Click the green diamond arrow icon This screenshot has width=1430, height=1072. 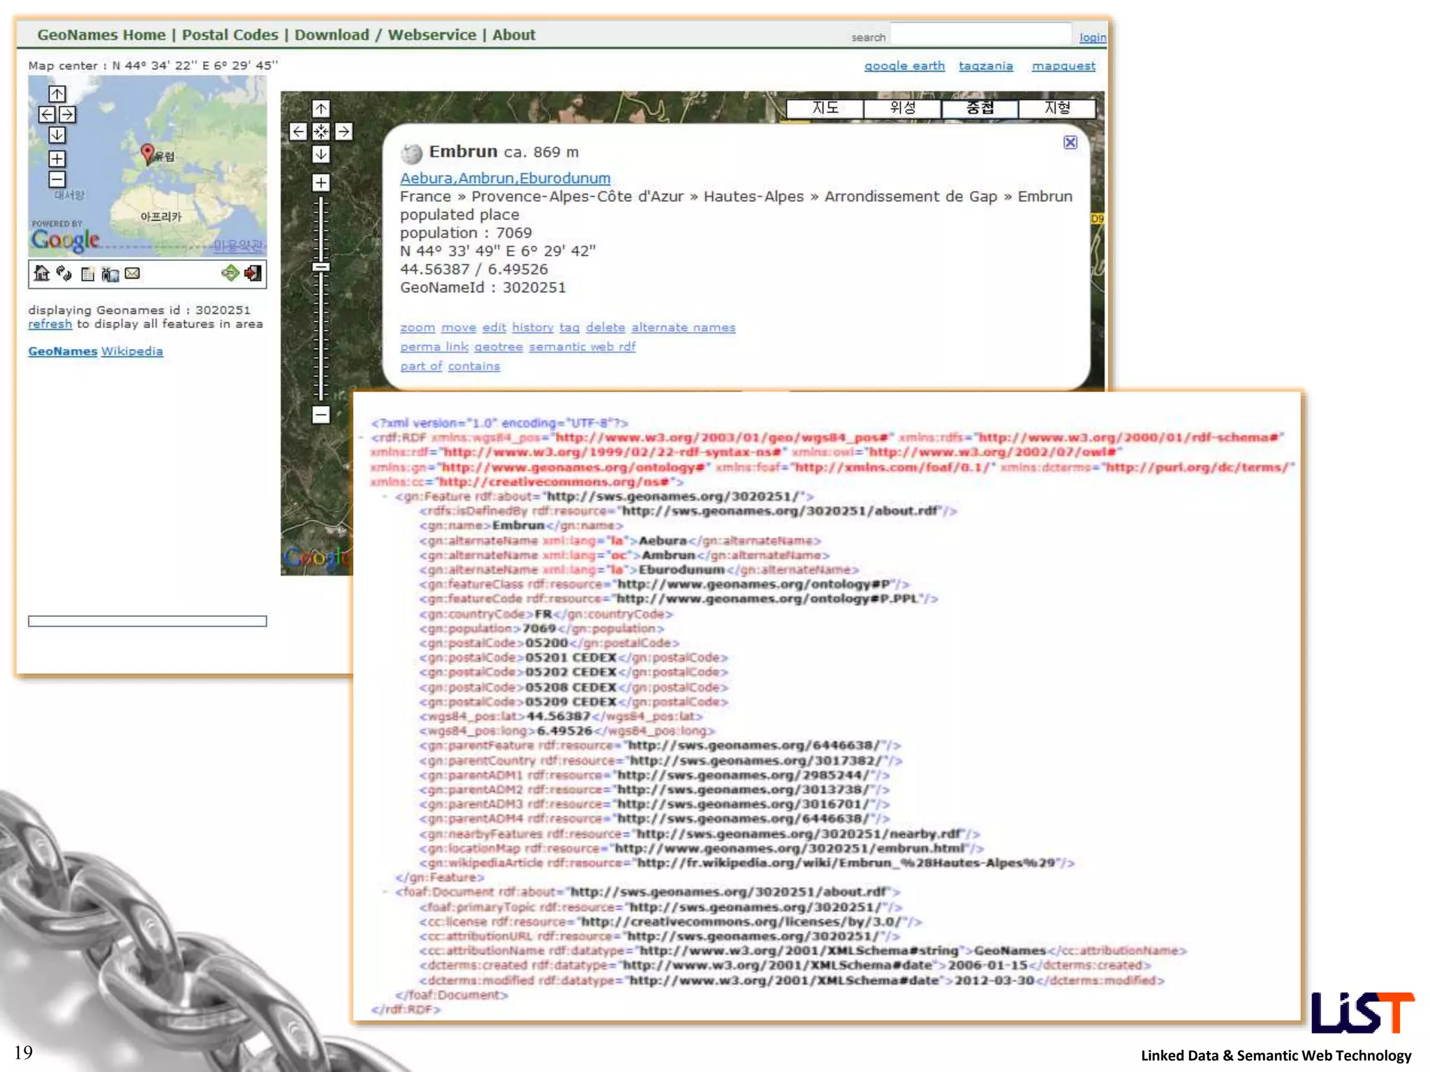(230, 273)
